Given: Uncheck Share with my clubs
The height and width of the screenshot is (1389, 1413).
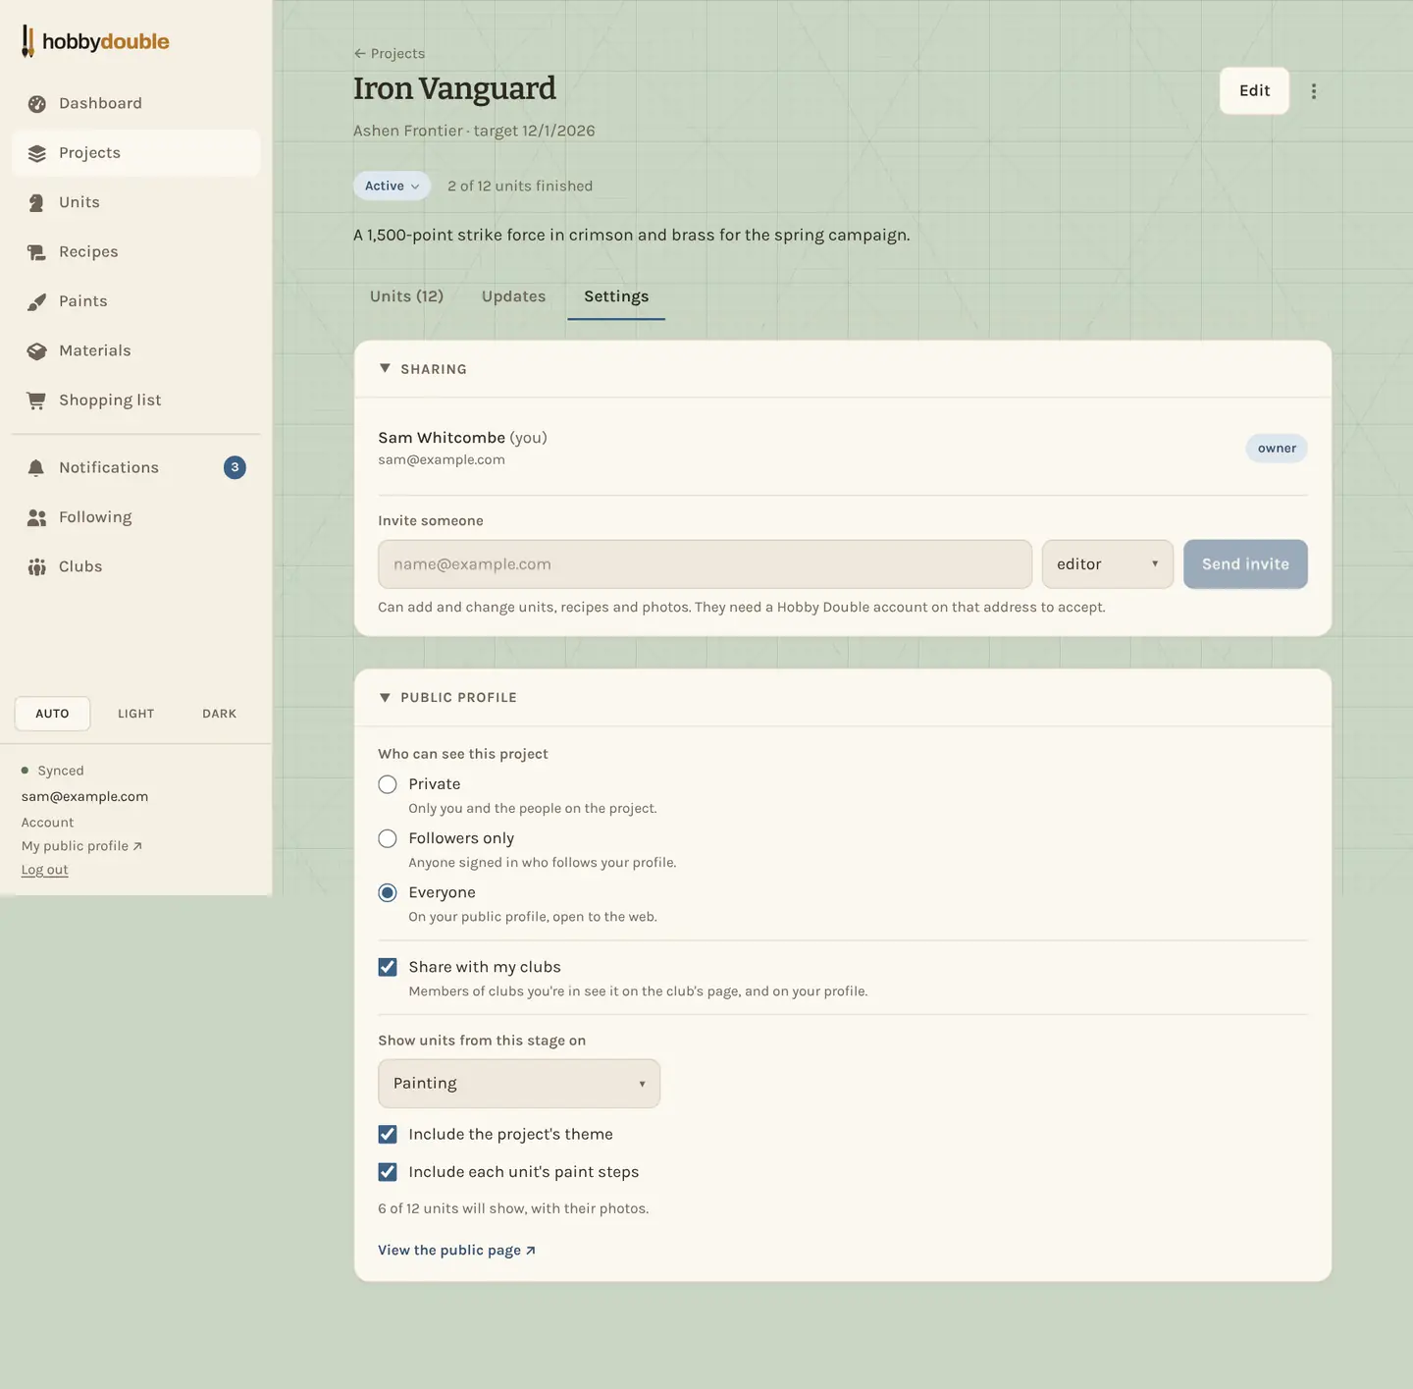Looking at the screenshot, I should 388,967.
